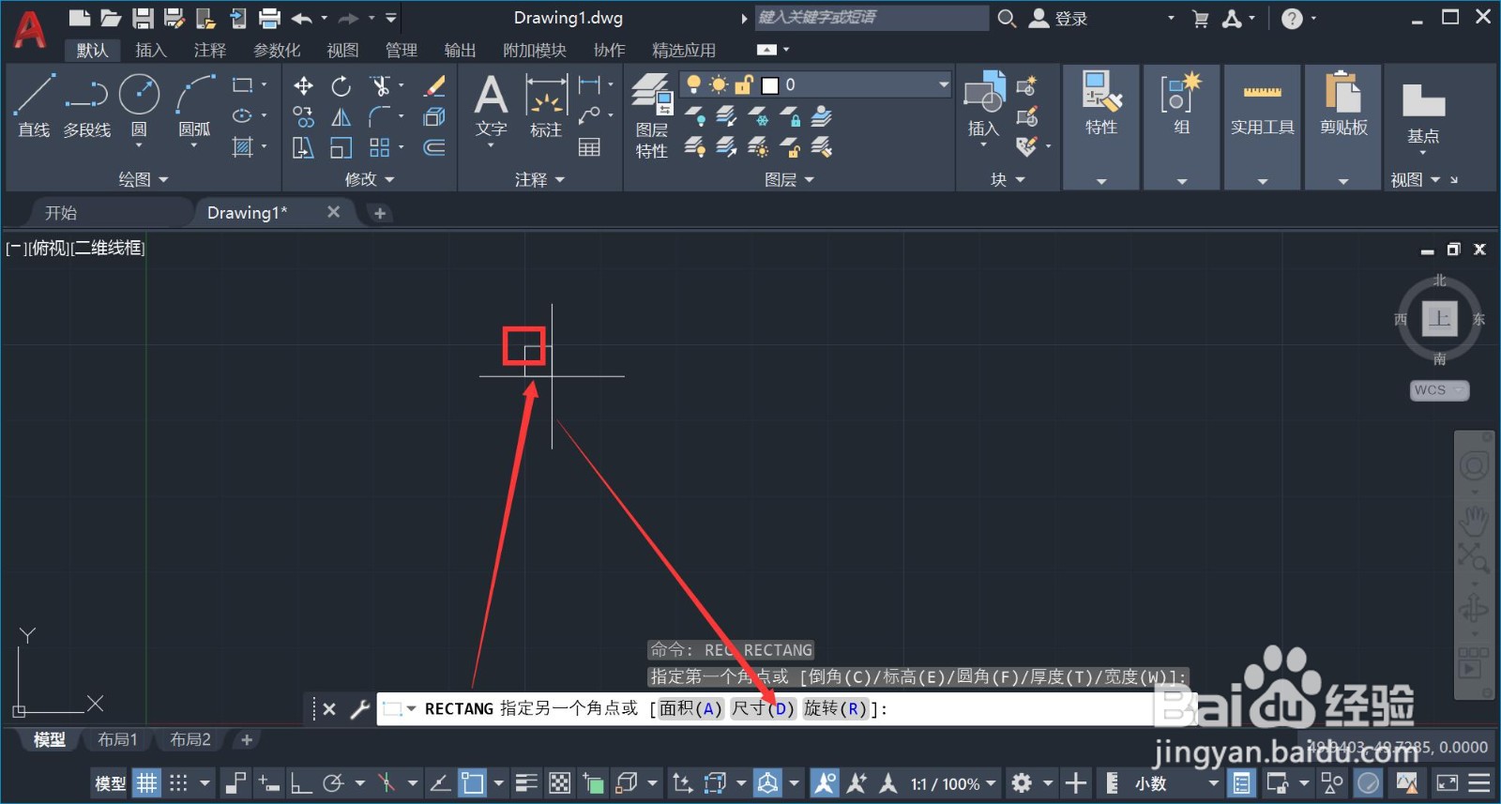Click the search keyword input field
Viewport: 1501px width, 804px height.
pyautogui.click(x=872, y=18)
